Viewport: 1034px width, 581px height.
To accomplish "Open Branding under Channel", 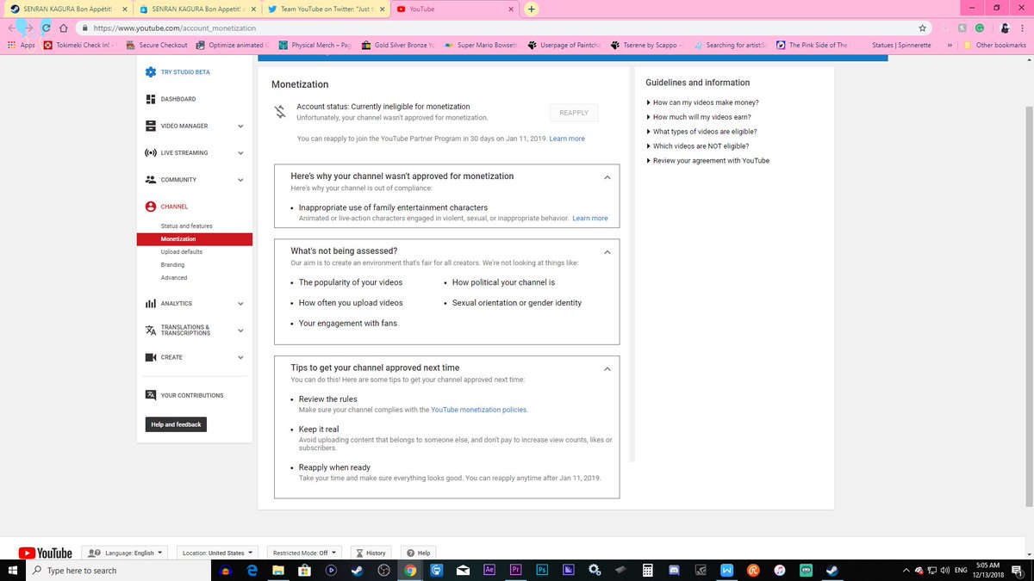I will pos(172,265).
